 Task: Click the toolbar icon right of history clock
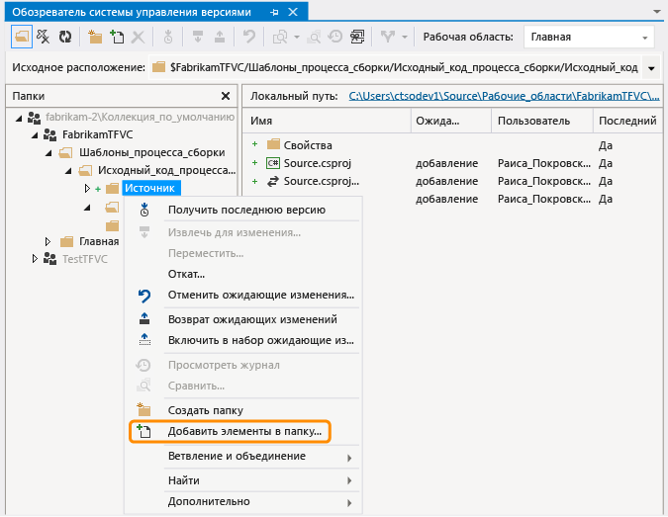(x=357, y=37)
